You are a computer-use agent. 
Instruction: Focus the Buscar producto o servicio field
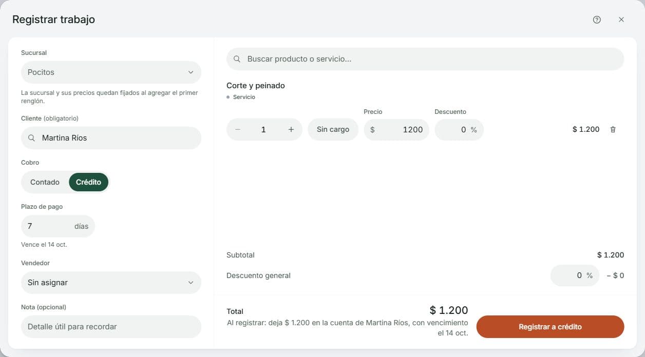pos(425,59)
